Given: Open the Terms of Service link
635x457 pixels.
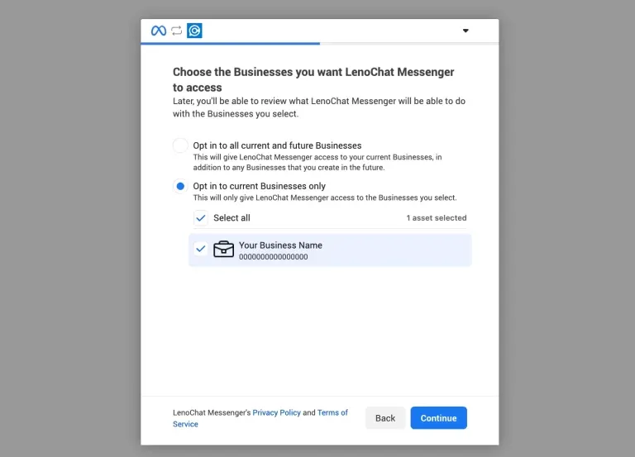Looking at the screenshot, I should click(332, 412).
